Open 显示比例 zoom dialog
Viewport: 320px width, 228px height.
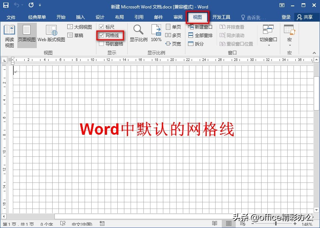[x=139, y=33]
